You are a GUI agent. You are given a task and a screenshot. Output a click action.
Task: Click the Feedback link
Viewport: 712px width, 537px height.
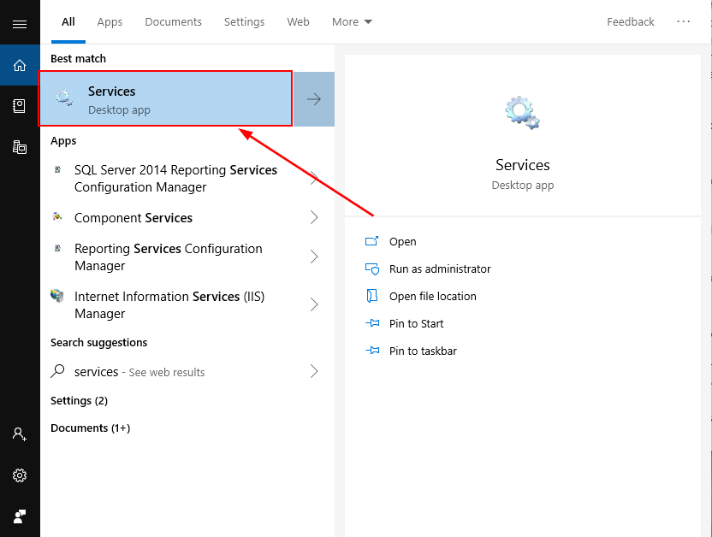630,21
